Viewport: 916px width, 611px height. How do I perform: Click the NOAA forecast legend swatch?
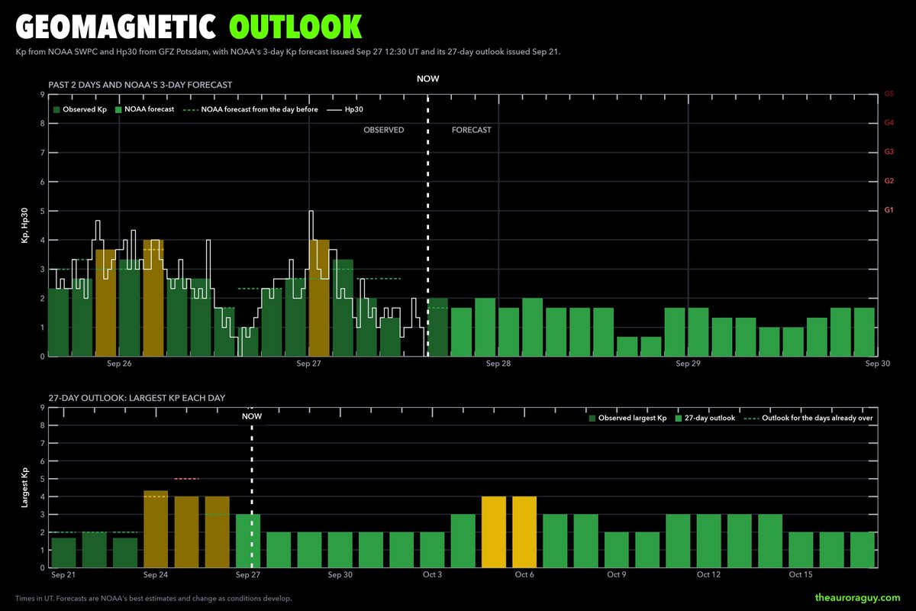(120, 110)
